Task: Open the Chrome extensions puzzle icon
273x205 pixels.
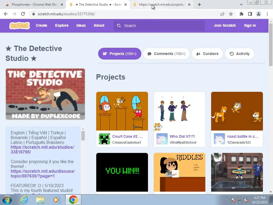Action: (x=242, y=14)
